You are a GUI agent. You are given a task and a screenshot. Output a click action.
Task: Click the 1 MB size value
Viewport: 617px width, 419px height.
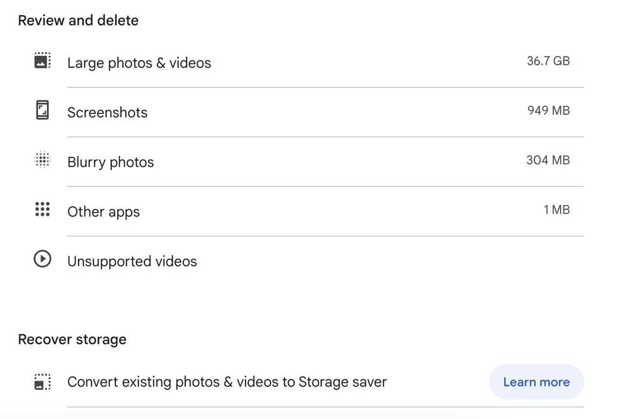point(557,210)
